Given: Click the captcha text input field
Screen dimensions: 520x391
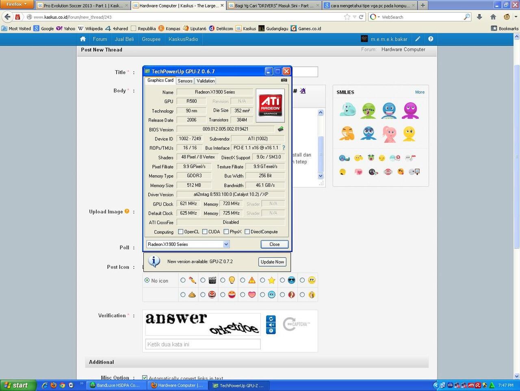Looking at the screenshot, I should point(203,344).
